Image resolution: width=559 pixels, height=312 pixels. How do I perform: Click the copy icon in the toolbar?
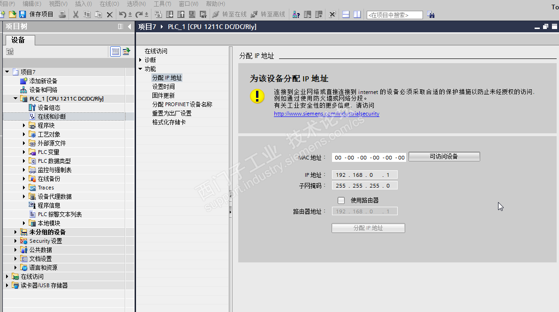click(x=87, y=15)
